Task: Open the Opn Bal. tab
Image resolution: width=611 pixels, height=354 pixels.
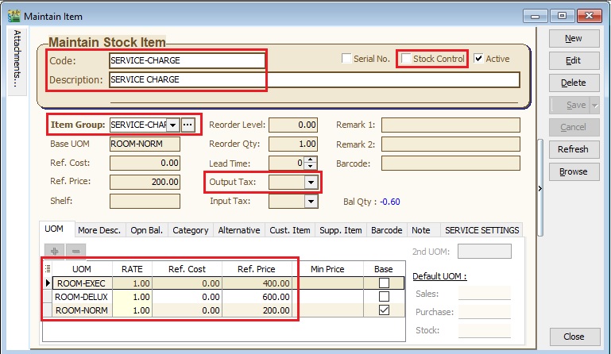Action: pyautogui.click(x=146, y=230)
